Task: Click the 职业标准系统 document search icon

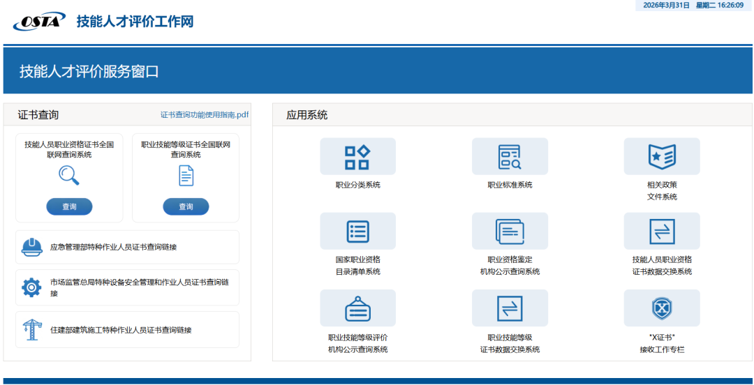Action: (510, 157)
